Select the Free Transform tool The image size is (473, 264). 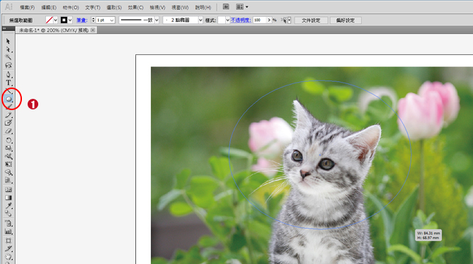(x=8, y=164)
